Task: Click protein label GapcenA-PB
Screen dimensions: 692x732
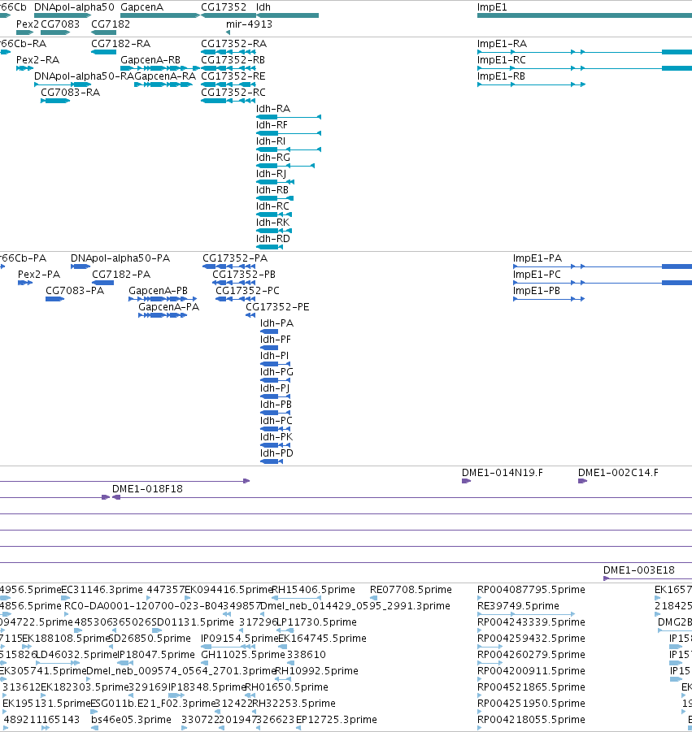Action: pyautogui.click(x=158, y=291)
